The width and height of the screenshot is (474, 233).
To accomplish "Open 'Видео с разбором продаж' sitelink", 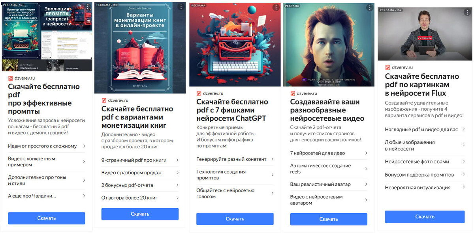I will point(140,173).
